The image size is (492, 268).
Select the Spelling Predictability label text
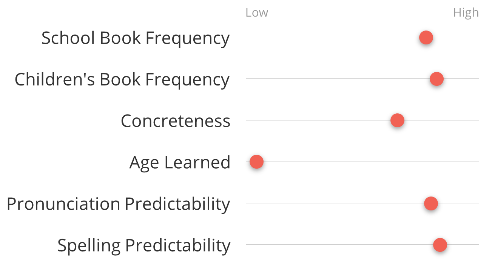[144, 245]
